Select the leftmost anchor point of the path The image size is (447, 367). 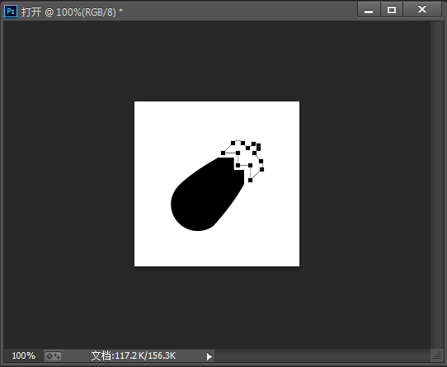pos(223,153)
